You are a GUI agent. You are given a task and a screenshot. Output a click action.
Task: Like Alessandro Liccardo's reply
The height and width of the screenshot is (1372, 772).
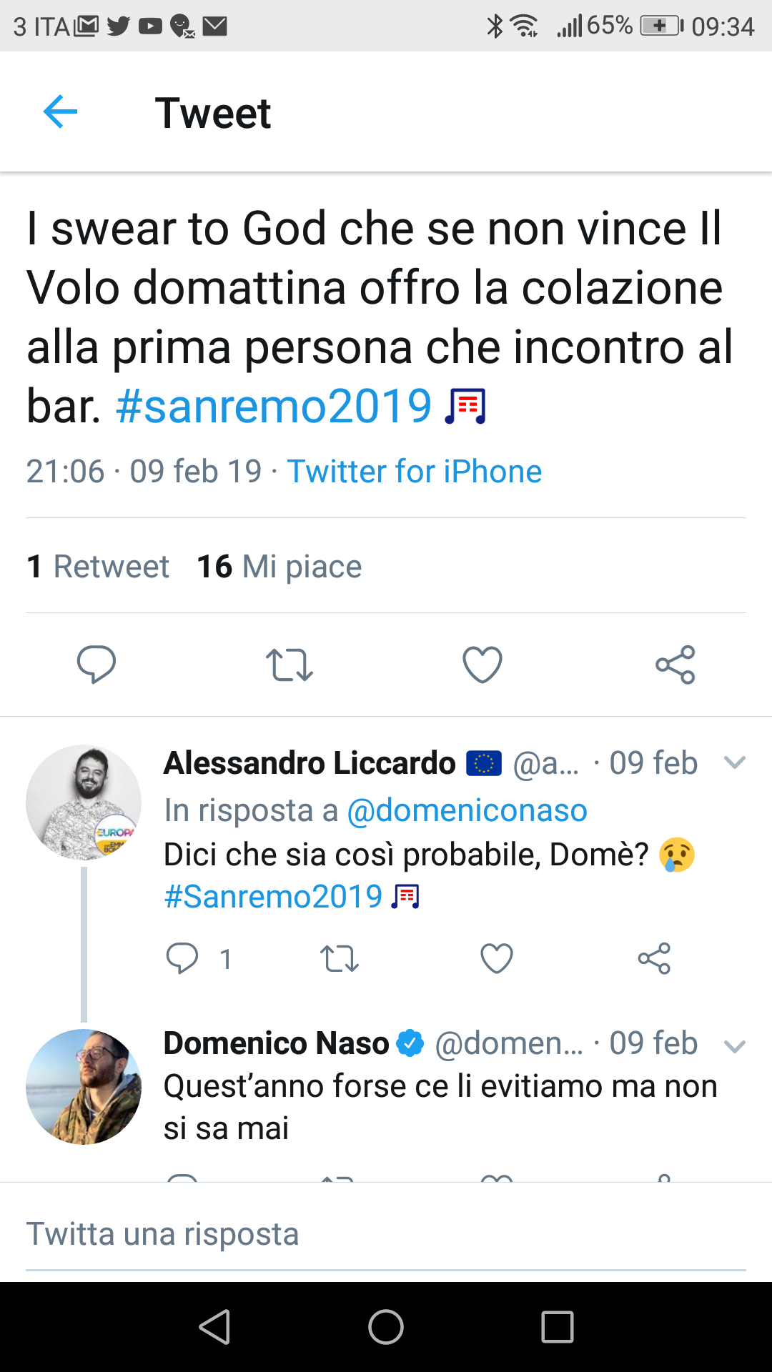coord(497,958)
